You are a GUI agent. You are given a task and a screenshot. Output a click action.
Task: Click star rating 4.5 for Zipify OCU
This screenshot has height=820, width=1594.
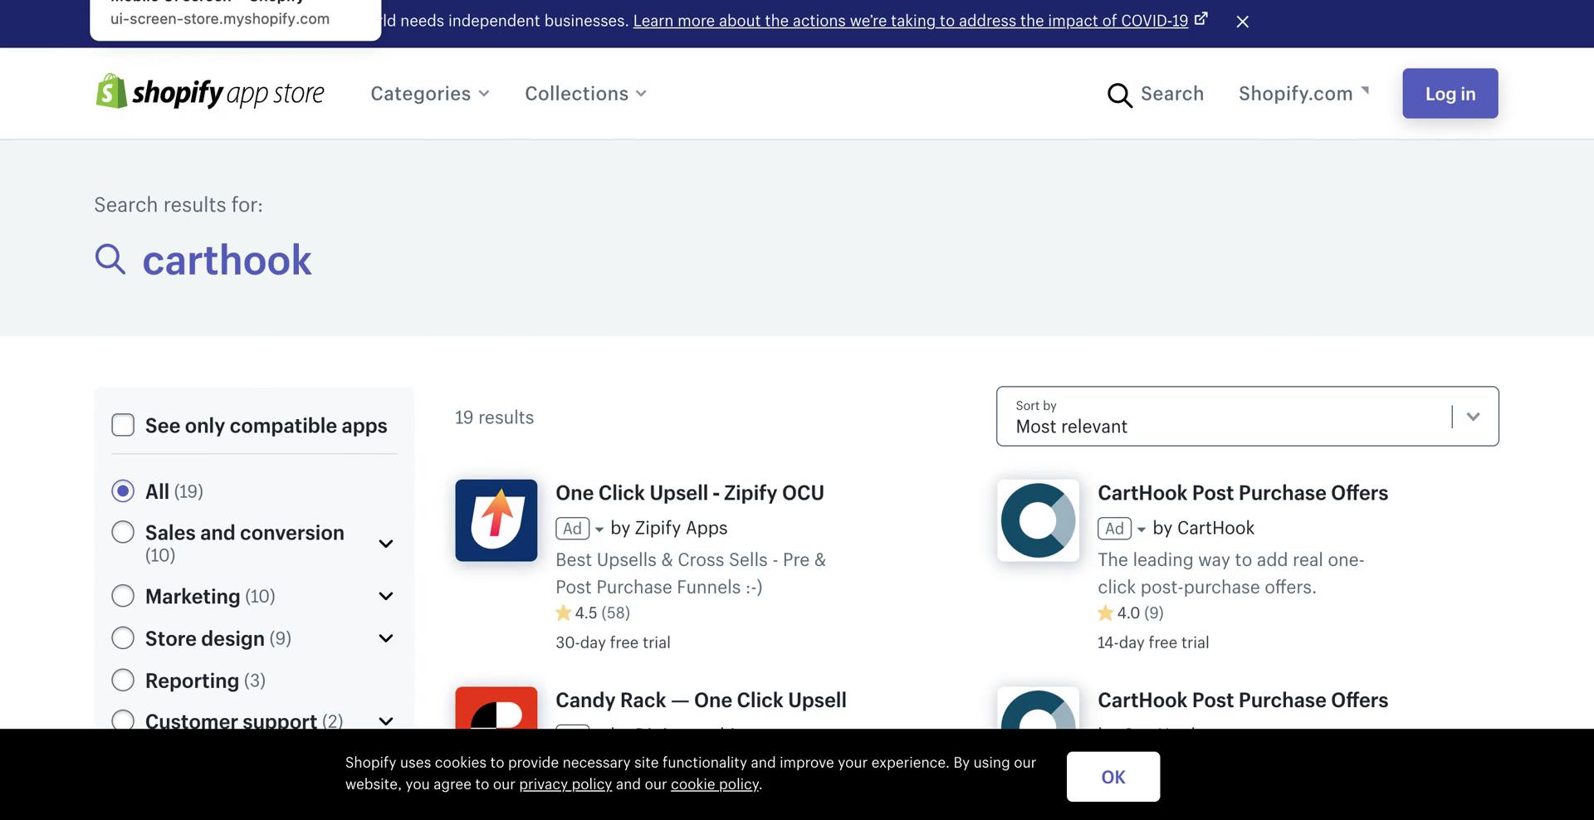coord(593,613)
